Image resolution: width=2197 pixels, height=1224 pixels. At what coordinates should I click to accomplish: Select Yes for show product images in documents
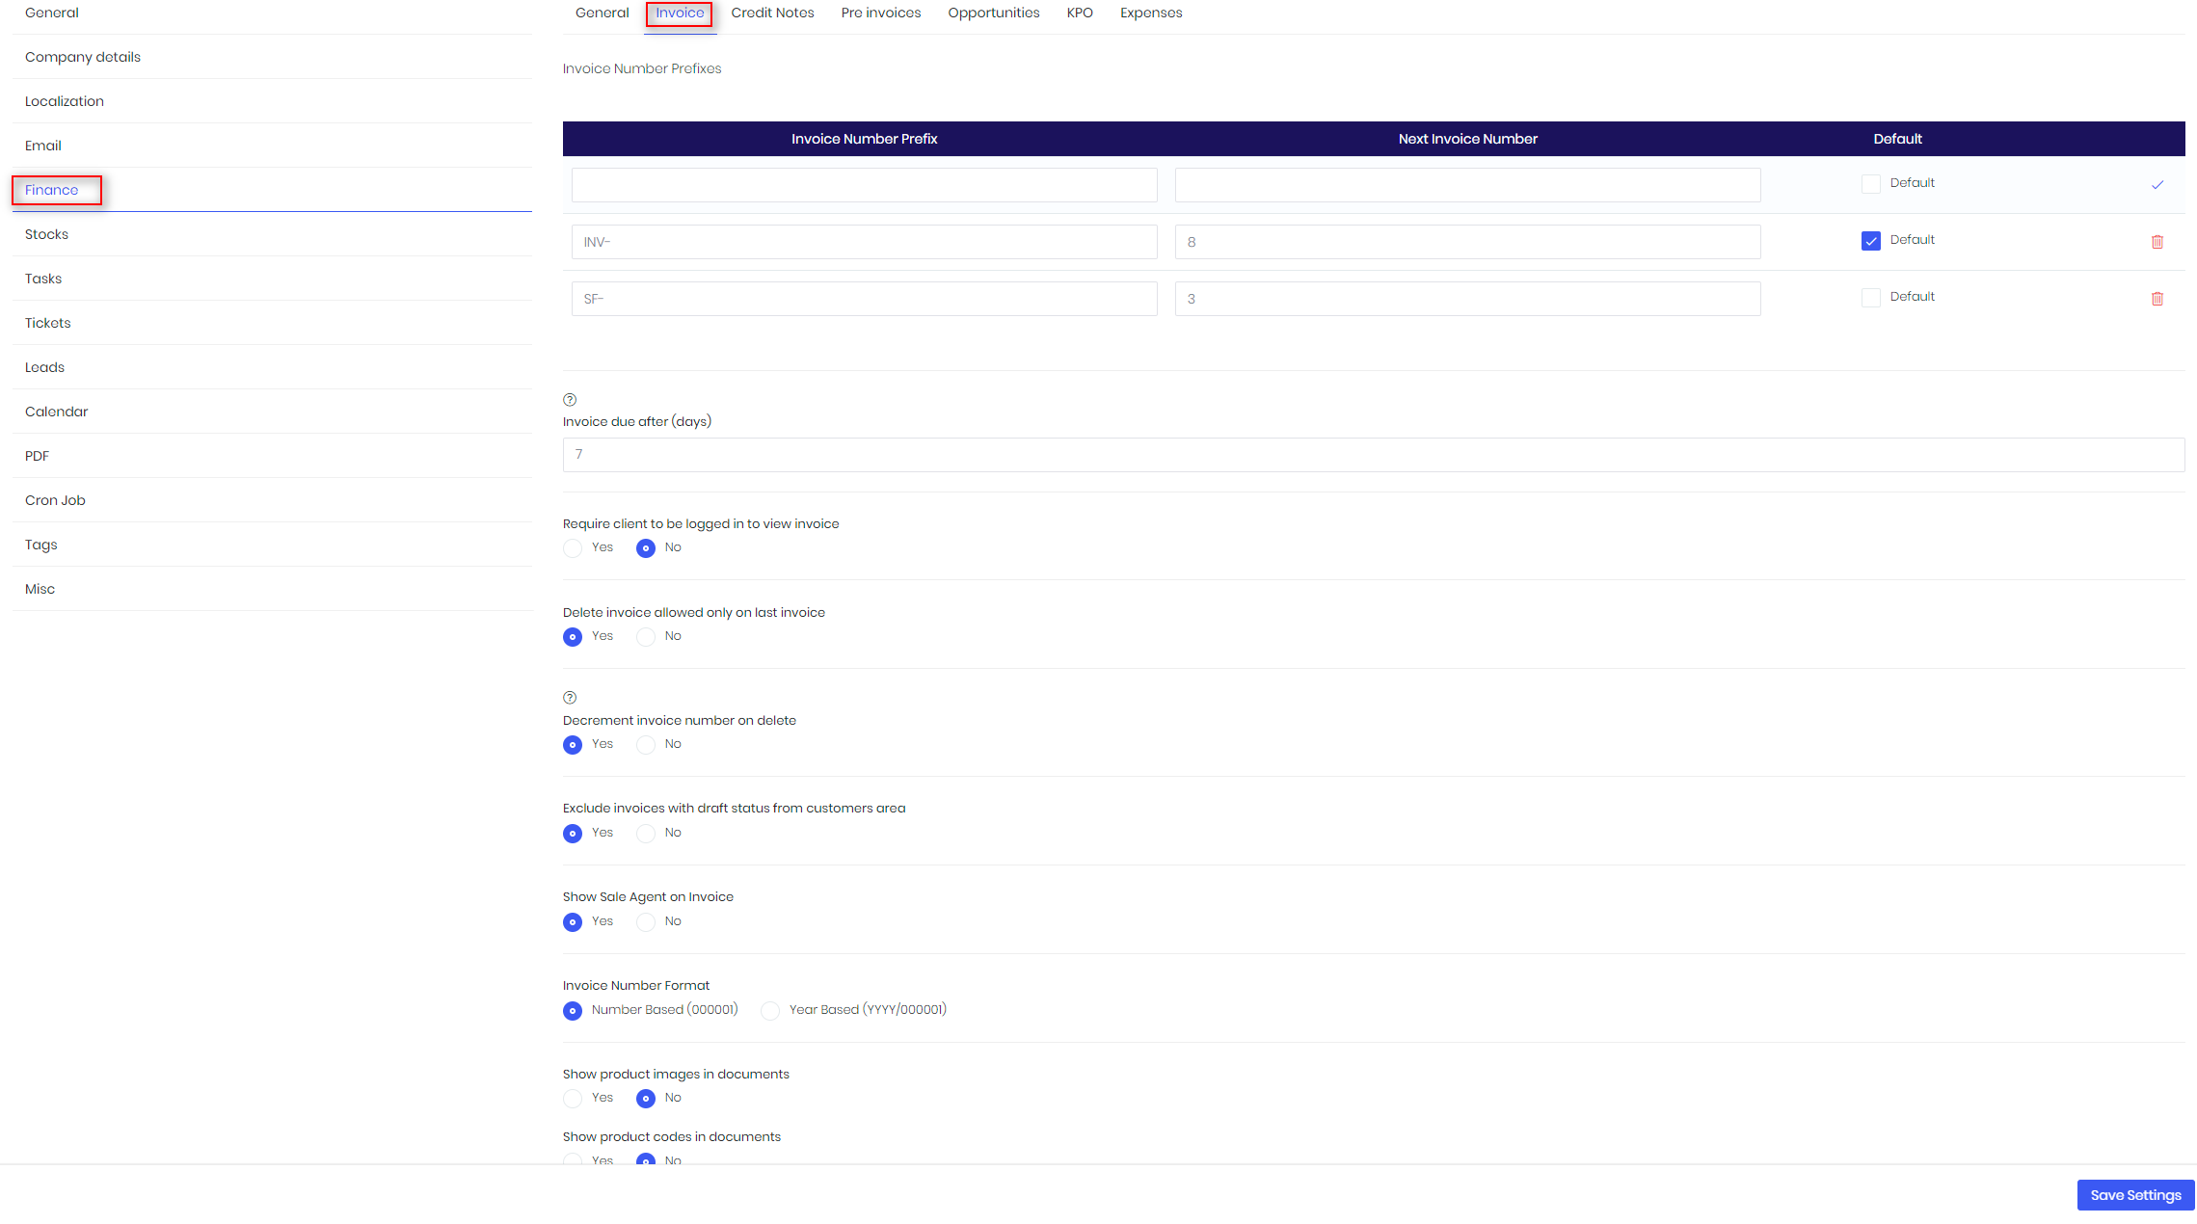(x=573, y=1099)
